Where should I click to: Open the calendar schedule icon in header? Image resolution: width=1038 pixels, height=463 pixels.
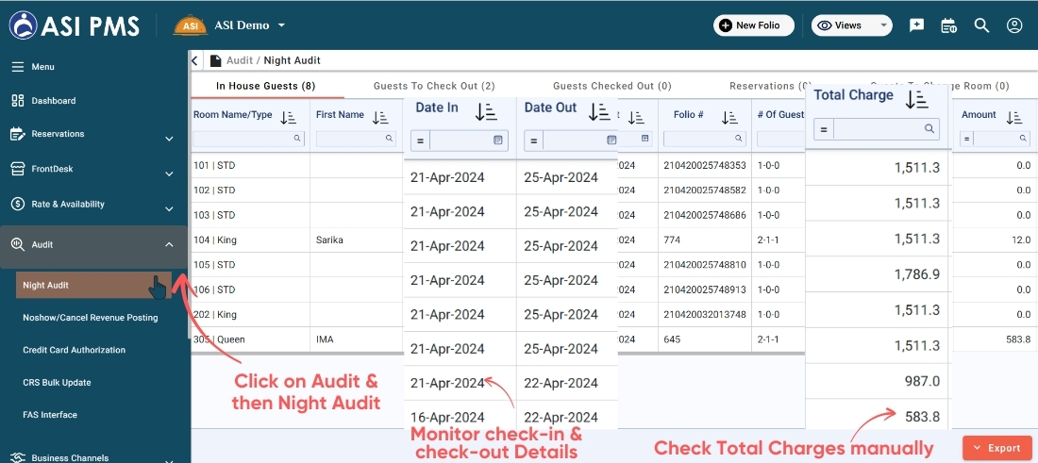click(948, 25)
